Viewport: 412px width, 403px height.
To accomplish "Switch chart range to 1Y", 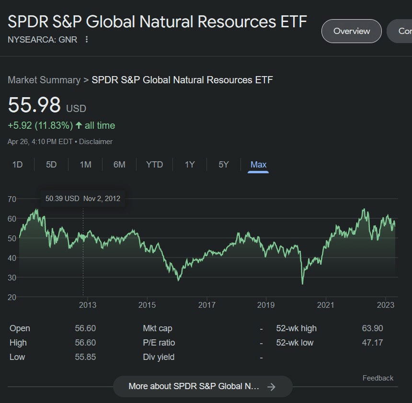I will click(x=190, y=165).
